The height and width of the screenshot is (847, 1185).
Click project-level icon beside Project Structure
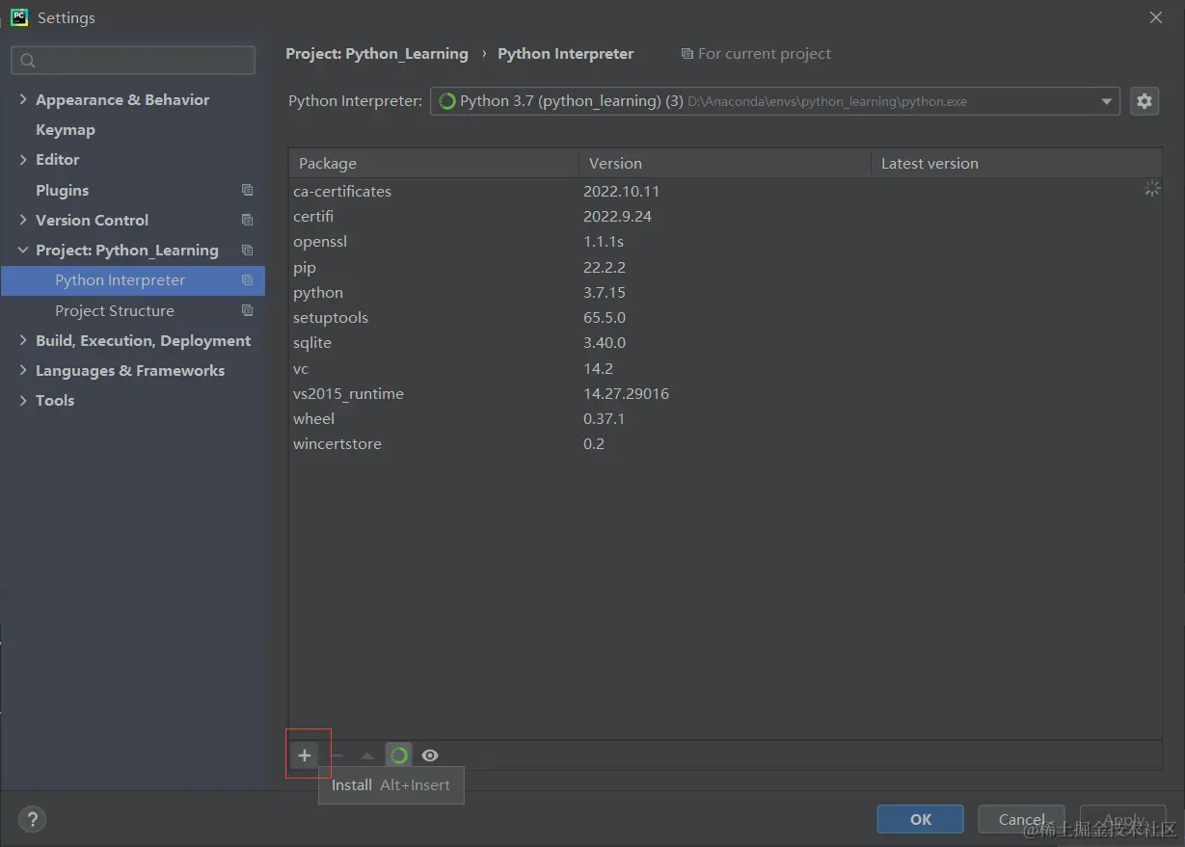[248, 310]
